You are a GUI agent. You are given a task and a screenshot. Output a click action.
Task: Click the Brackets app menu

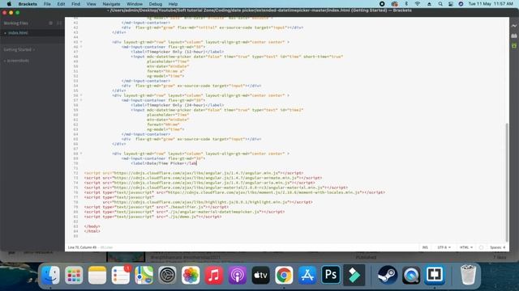[x=28, y=4]
